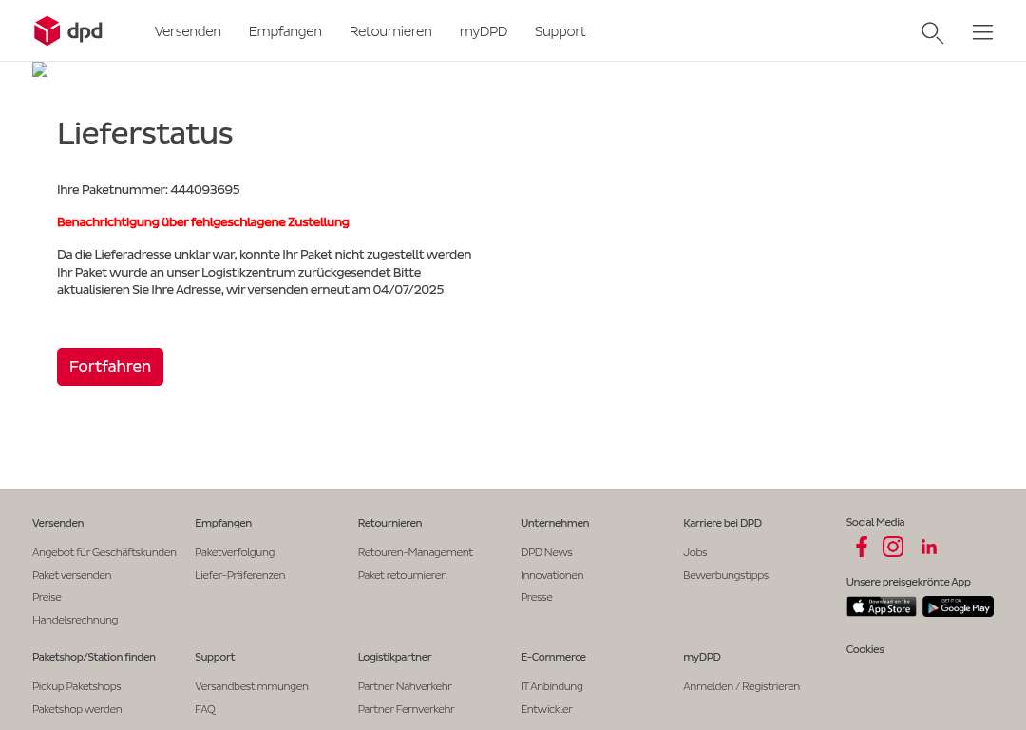Viewport: 1026px width, 730px height.
Task: Open IT Anbindung footer link
Action: (x=552, y=686)
